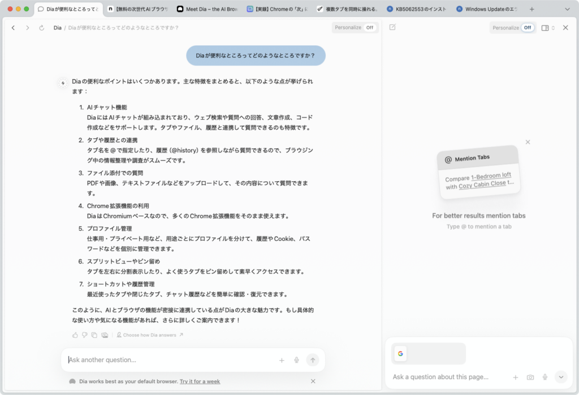Add attachment in the side panel question box
The height and width of the screenshot is (395, 579).
516,378
